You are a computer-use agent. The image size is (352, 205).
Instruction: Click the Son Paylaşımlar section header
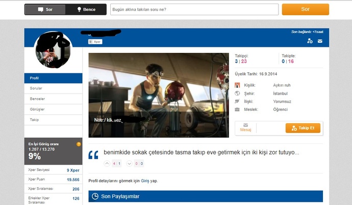[206, 196]
